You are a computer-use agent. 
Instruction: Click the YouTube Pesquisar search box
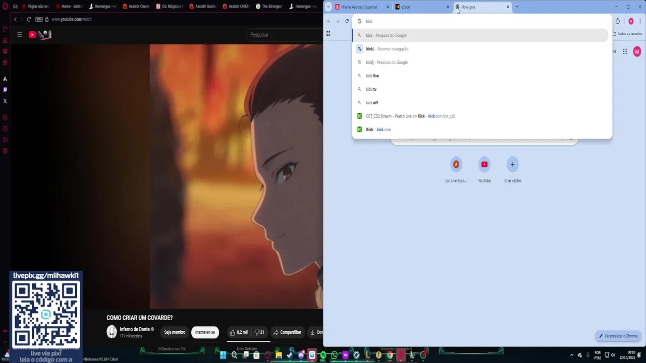coord(285,35)
